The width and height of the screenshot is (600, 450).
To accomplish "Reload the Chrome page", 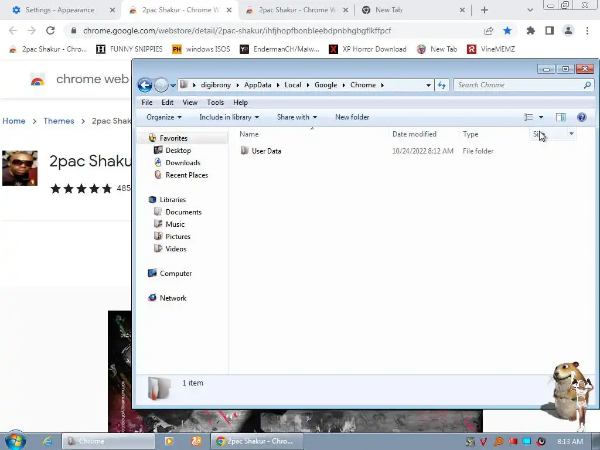I will point(50,30).
